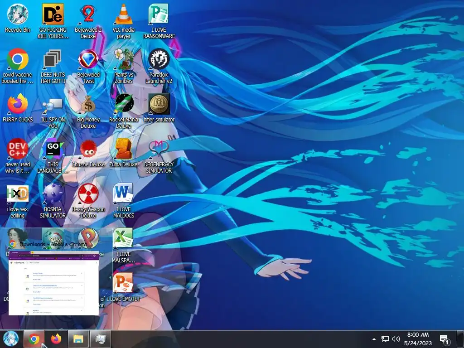Open the Publisher shortcut labeled I LOVE RANSOMWARE

point(159,21)
